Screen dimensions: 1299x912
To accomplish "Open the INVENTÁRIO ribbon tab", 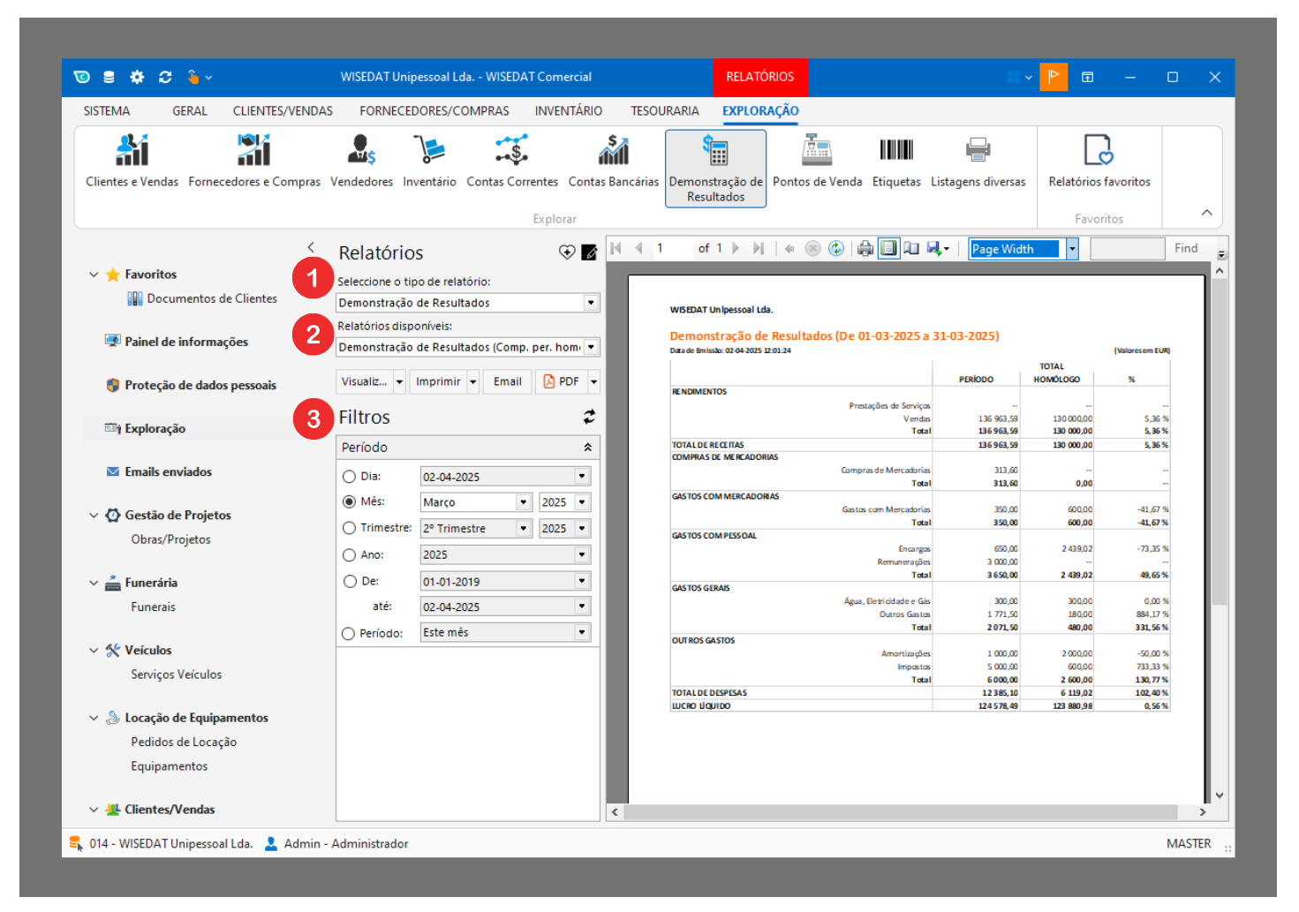I will 568,111.
